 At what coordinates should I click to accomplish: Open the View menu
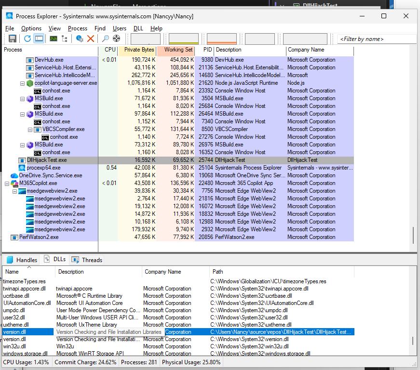(x=54, y=28)
